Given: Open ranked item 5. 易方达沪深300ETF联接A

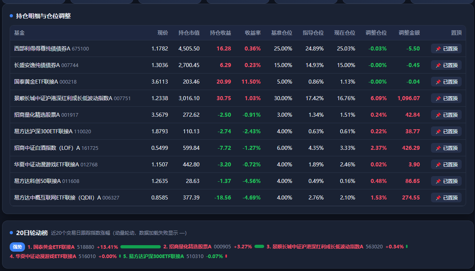Looking at the screenshot, I should coord(153,256).
